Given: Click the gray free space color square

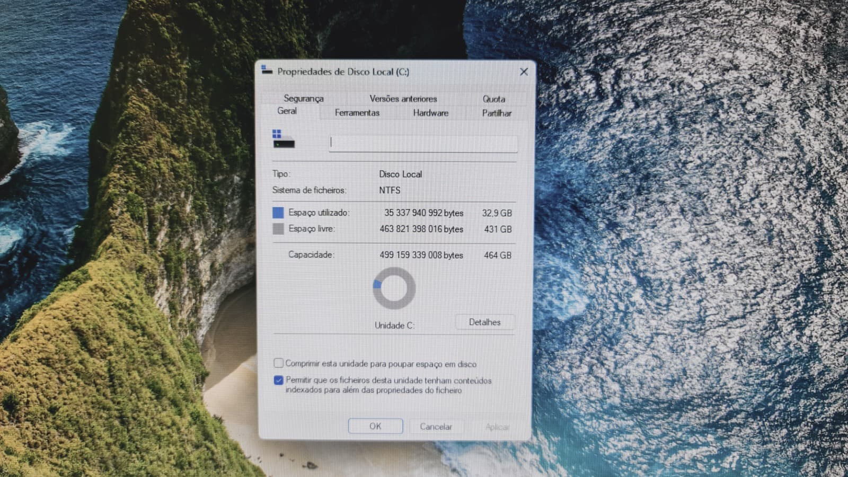Looking at the screenshot, I should [x=278, y=229].
